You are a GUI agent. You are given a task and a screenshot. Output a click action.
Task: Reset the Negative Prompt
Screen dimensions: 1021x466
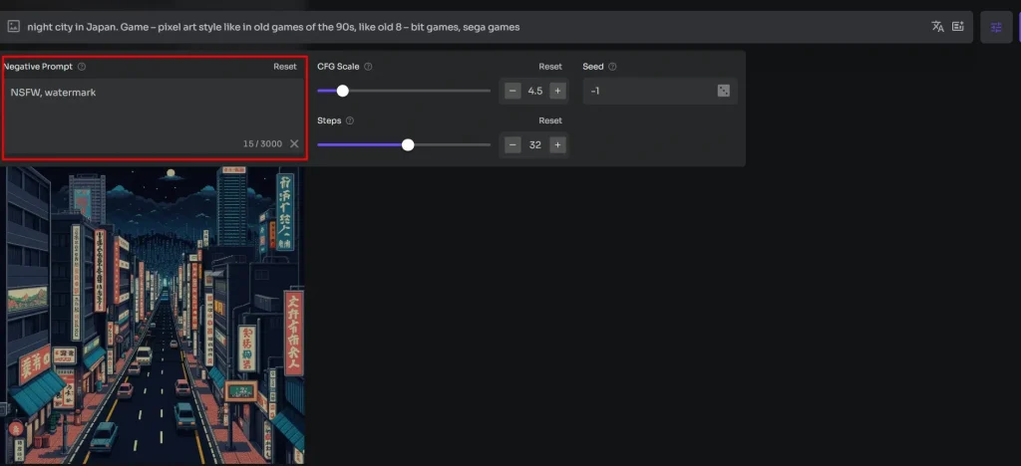tap(284, 67)
